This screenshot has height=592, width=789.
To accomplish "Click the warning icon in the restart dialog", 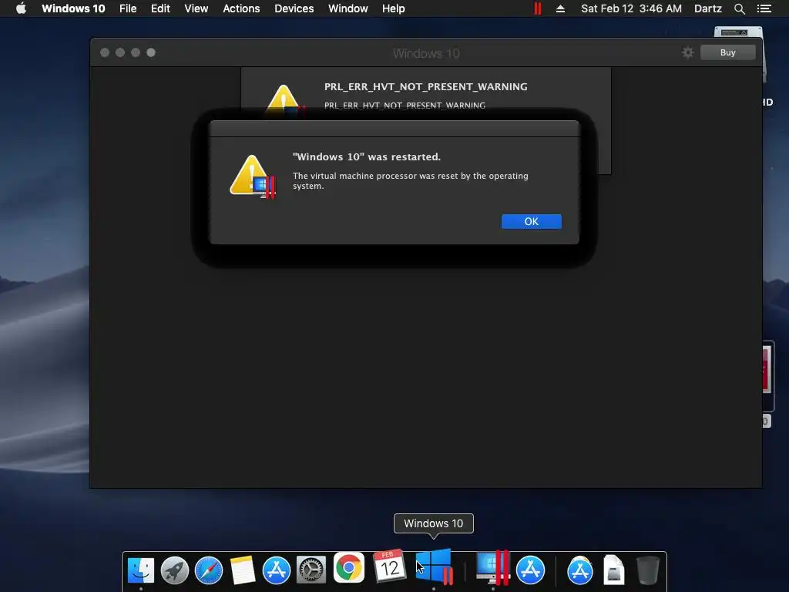I will coord(253,177).
